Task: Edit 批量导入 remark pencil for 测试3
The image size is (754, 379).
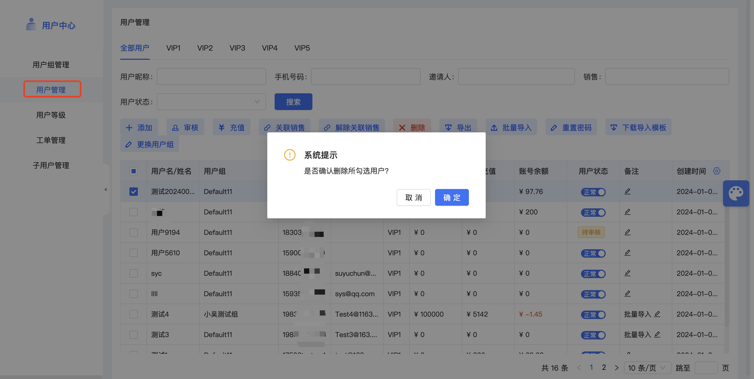Action: pos(657,335)
